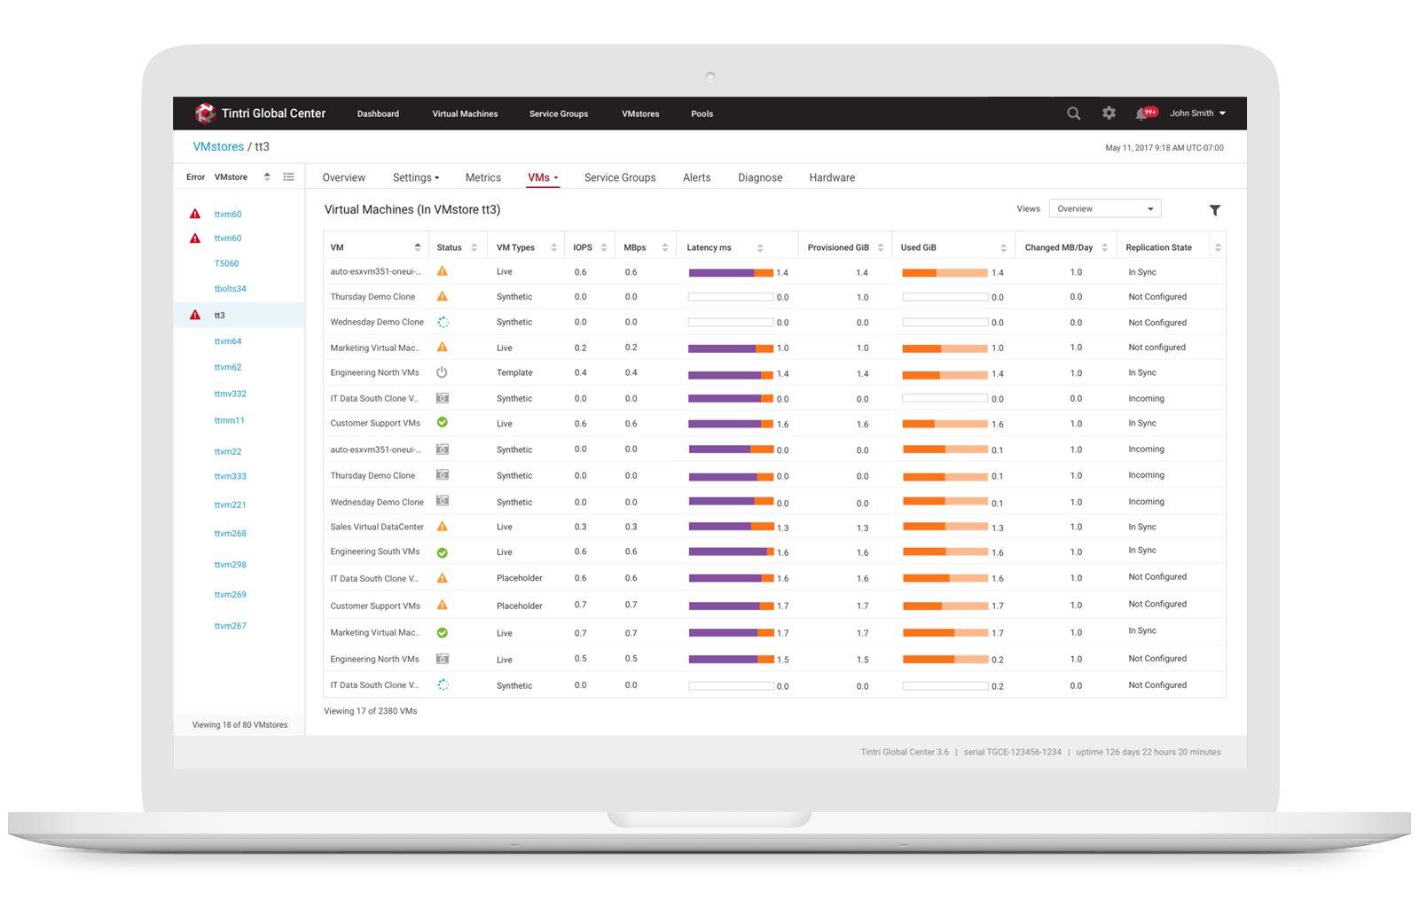Image resolution: width=1419 pixels, height=923 pixels.
Task: Select ttvm267 in the VMstore list
Action: [231, 626]
